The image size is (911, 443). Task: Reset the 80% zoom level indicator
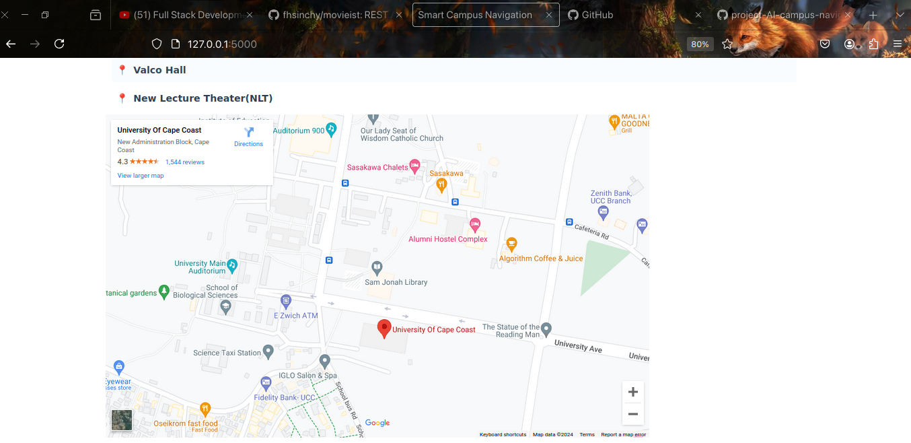click(700, 44)
